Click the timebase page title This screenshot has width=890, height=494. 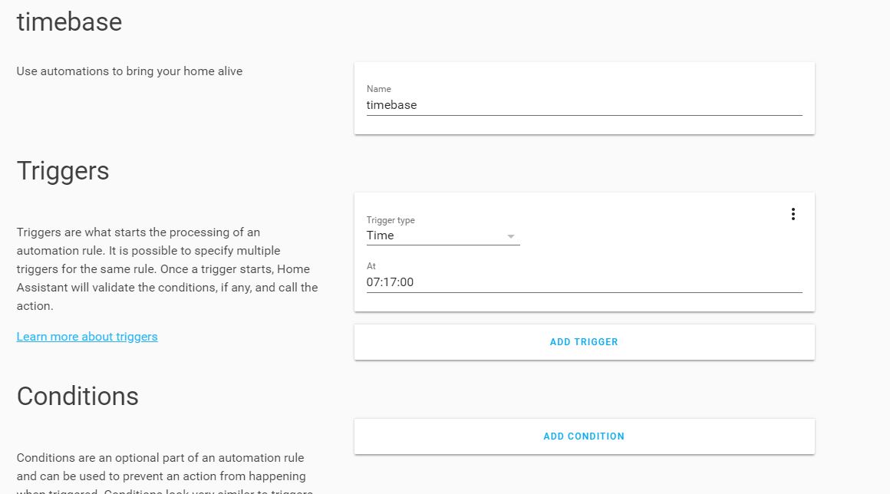pos(69,22)
